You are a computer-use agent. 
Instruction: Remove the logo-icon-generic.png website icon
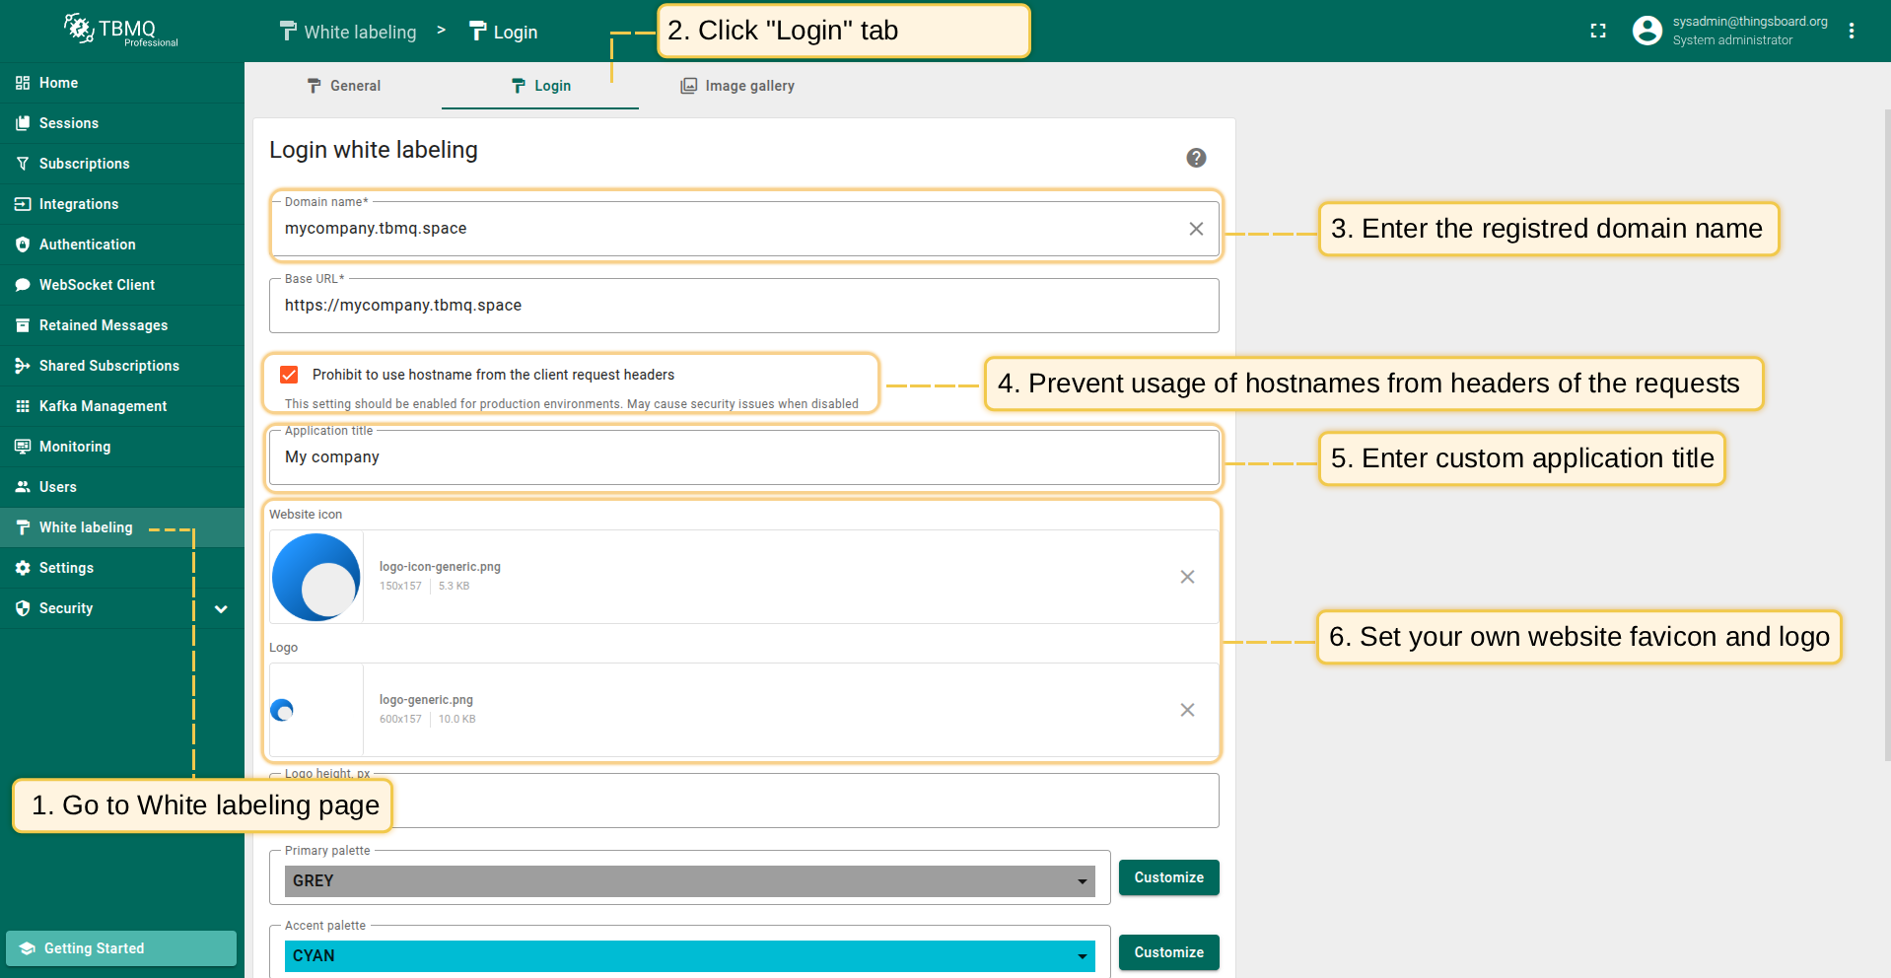[x=1187, y=577]
